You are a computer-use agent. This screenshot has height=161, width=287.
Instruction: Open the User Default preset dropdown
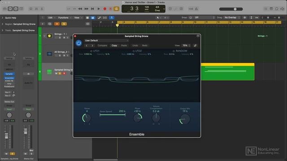click(106, 41)
